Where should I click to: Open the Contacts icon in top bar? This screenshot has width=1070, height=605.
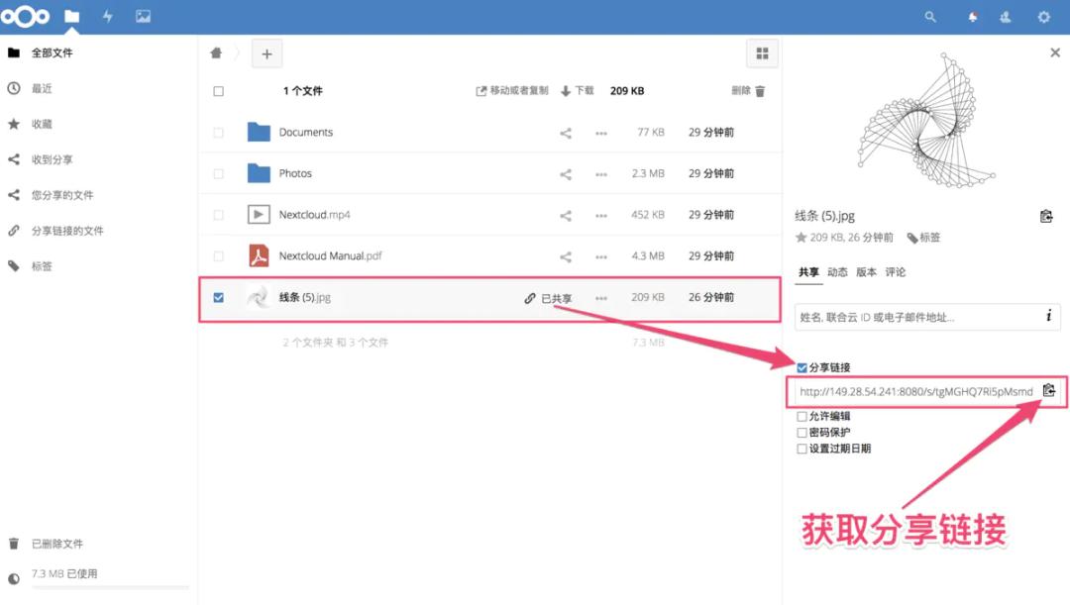1008,17
